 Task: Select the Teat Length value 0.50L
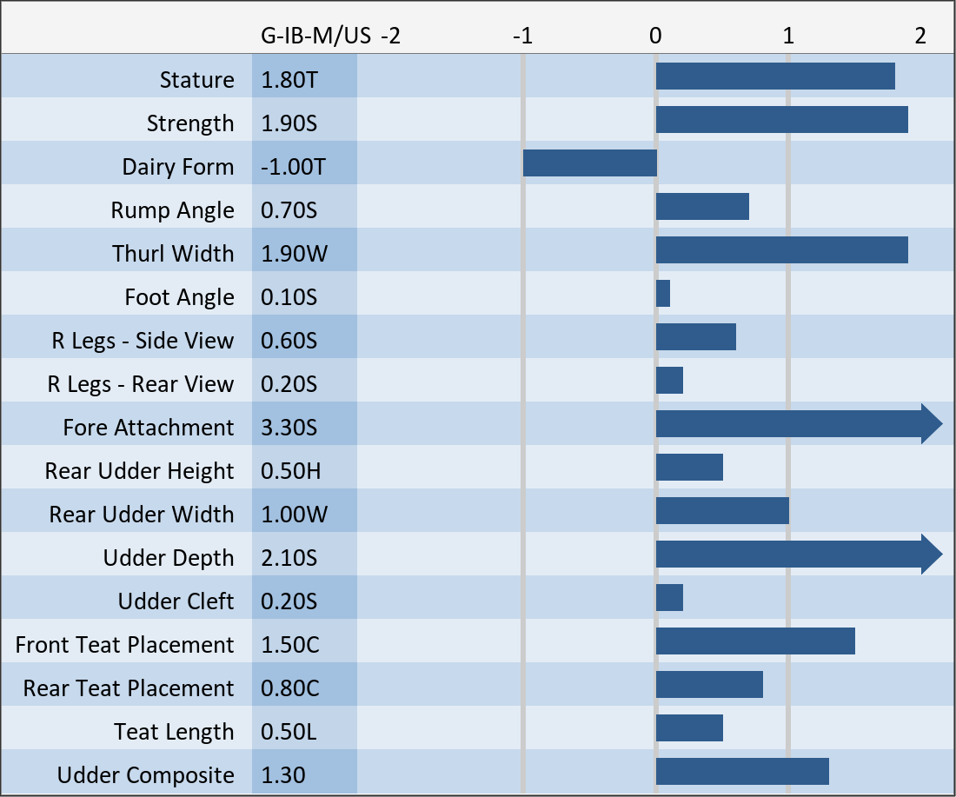coord(289,732)
